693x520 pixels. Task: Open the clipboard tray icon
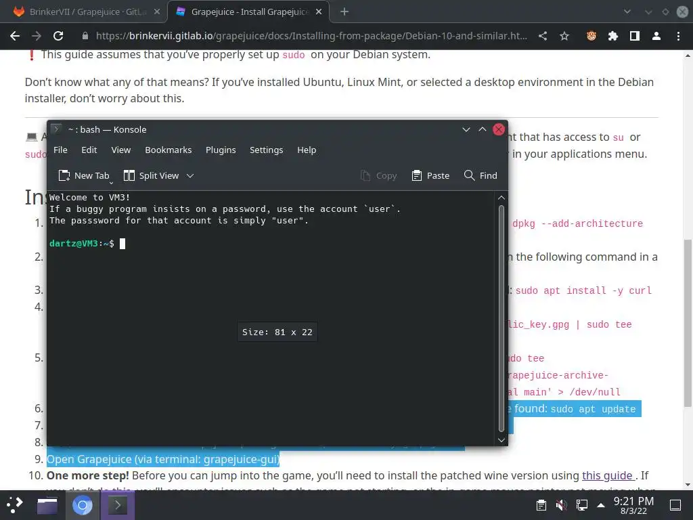pos(541,505)
